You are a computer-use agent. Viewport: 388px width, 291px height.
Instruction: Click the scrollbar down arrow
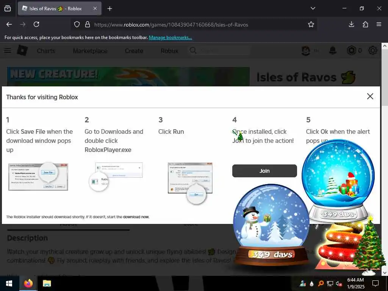click(x=385, y=273)
